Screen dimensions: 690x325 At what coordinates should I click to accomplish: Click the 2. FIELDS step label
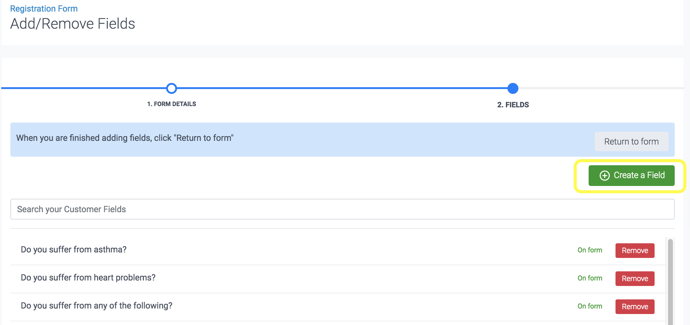click(x=513, y=105)
